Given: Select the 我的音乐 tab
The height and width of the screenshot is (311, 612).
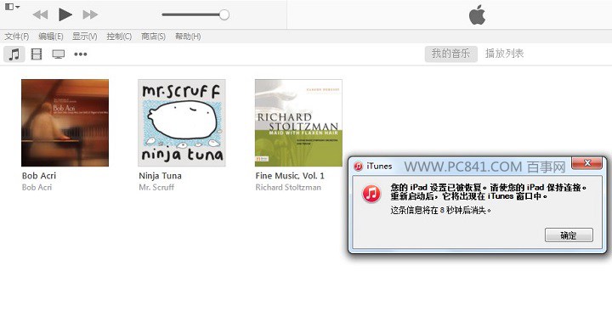Looking at the screenshot, I should (450, 54).
